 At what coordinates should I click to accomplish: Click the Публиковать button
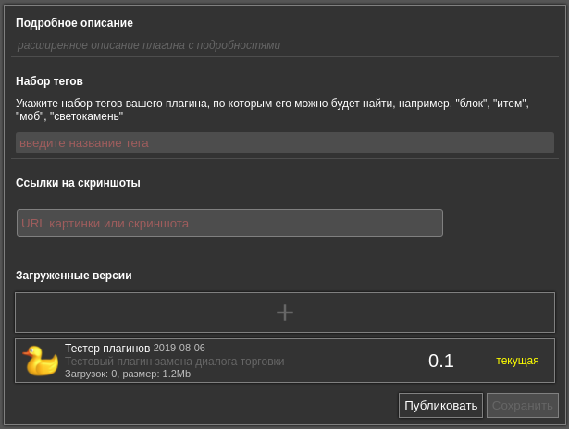[440, 405]
